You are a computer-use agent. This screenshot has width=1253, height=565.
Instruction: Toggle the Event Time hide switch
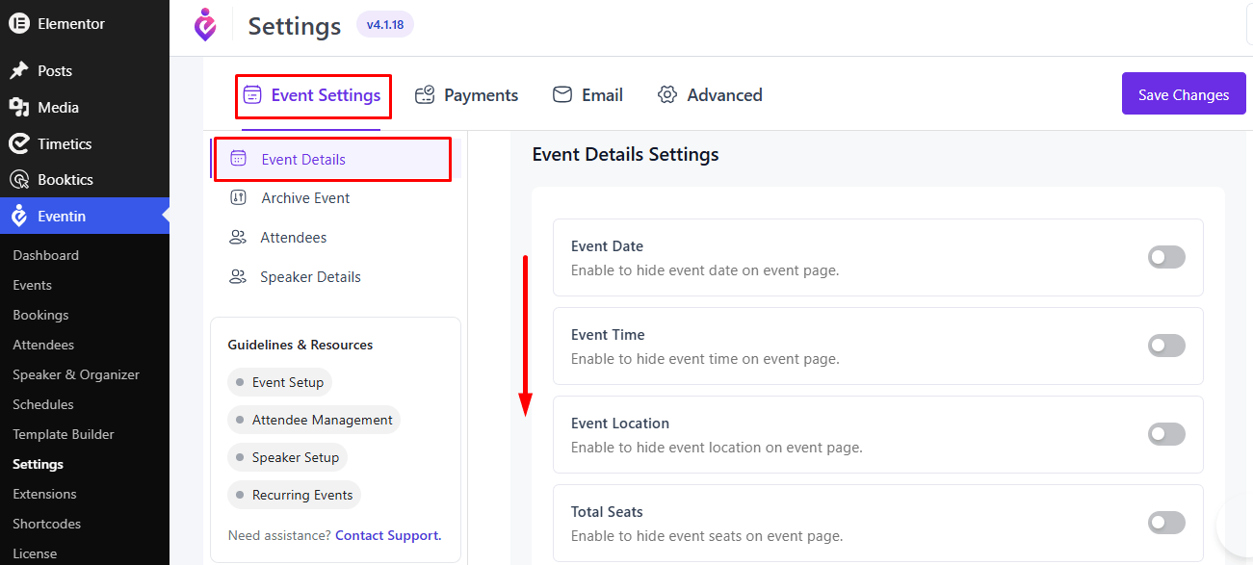[1166, 346]
